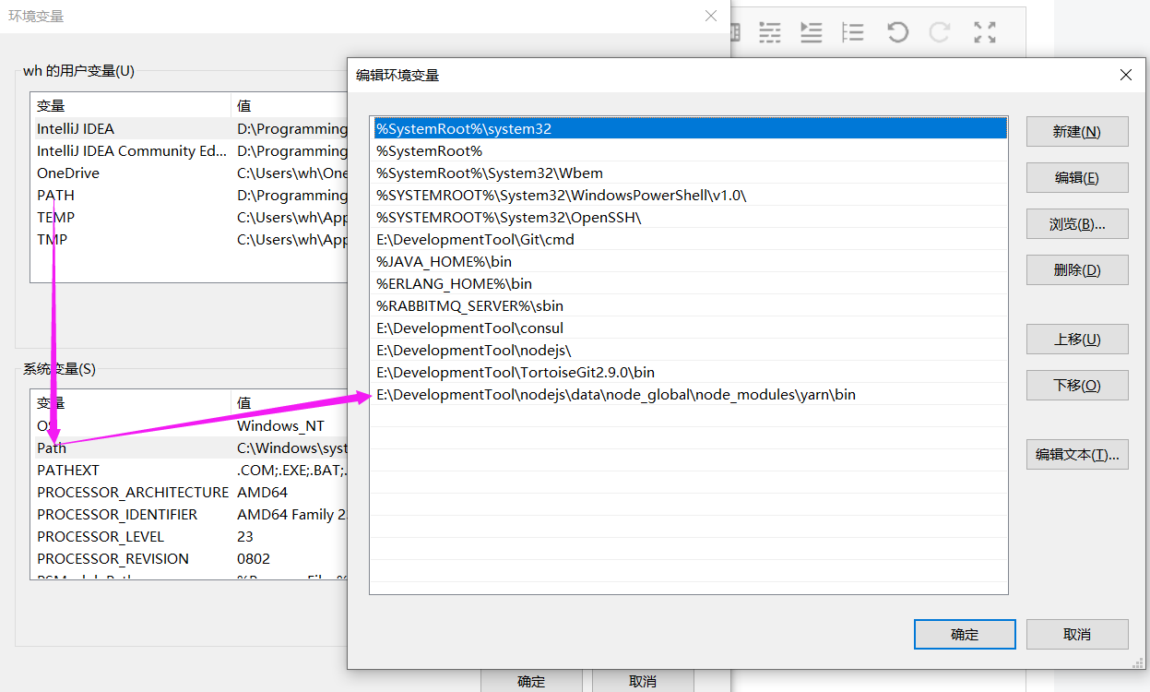Select the OneDrive user variable
Screen dimensions: 1150x692
click(189, 173)
